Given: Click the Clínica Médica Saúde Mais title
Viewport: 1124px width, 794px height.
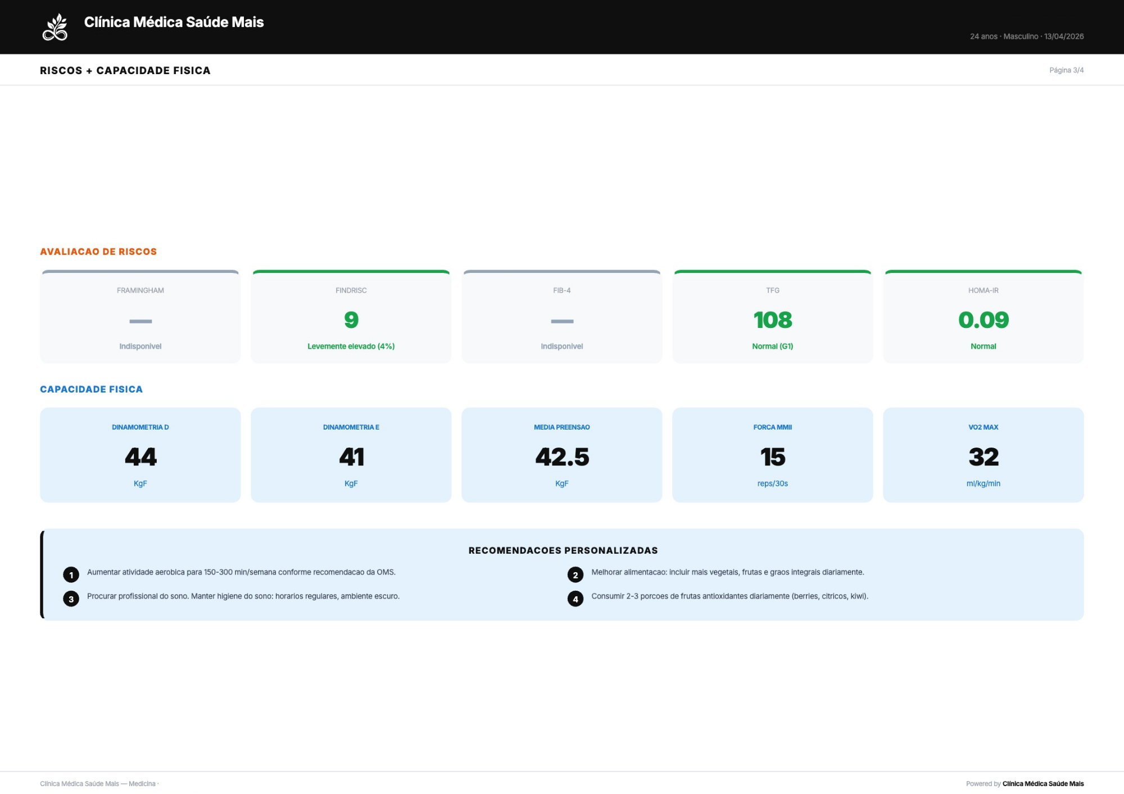Looking at the screenshot, I should (174, 22).
